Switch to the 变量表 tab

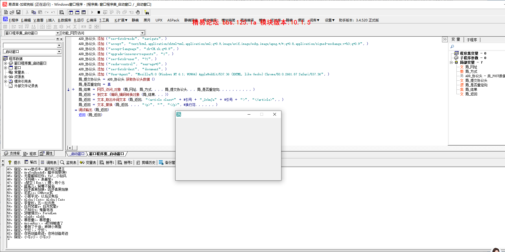click(x=88, y=162)
